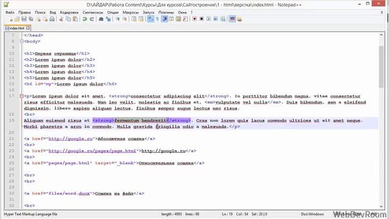Toggle the ABC spell-check icon
This screenshot has width=389, height=219.
(232, 19)
